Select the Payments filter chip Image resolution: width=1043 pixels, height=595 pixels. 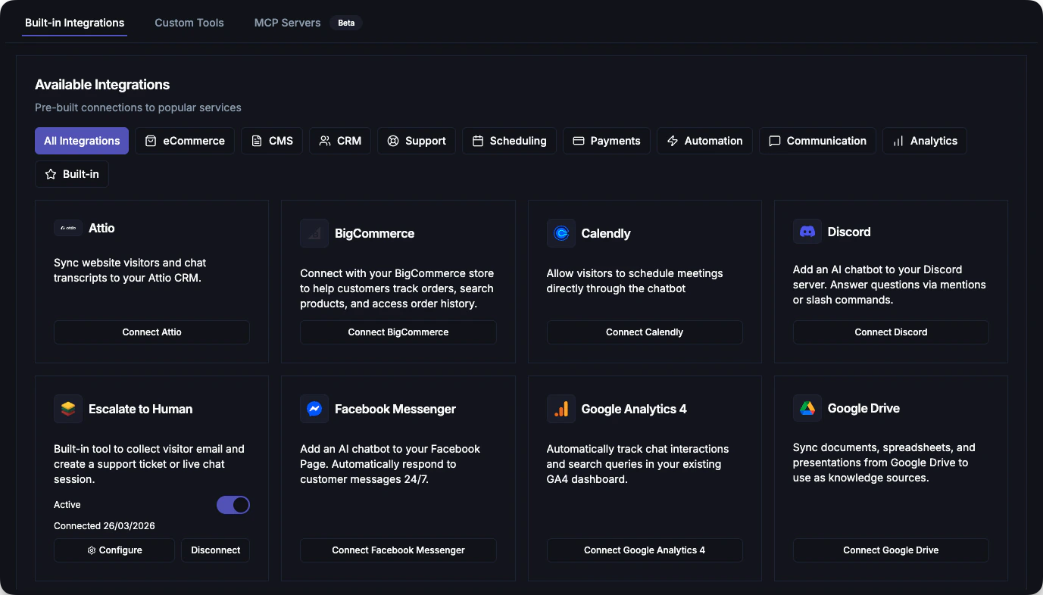click(606, 141)
